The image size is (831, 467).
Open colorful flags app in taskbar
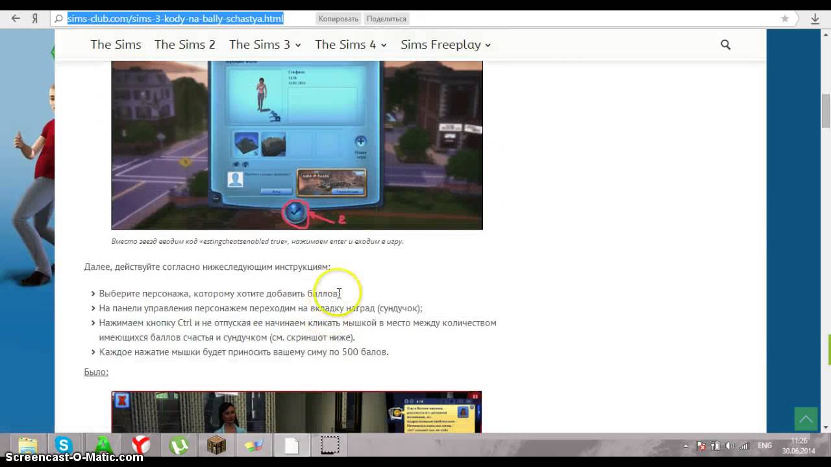(x=254, y=445)
